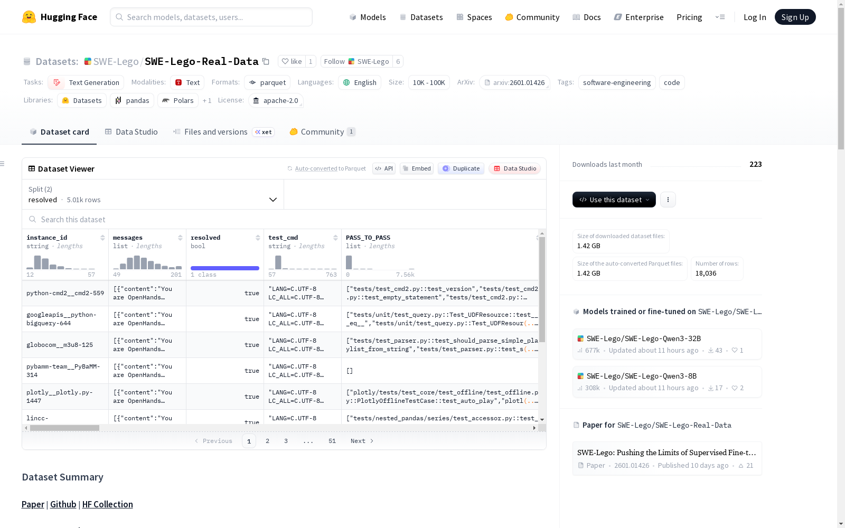
Task: Click the API button in viewer
Action: tap(384, 168)
